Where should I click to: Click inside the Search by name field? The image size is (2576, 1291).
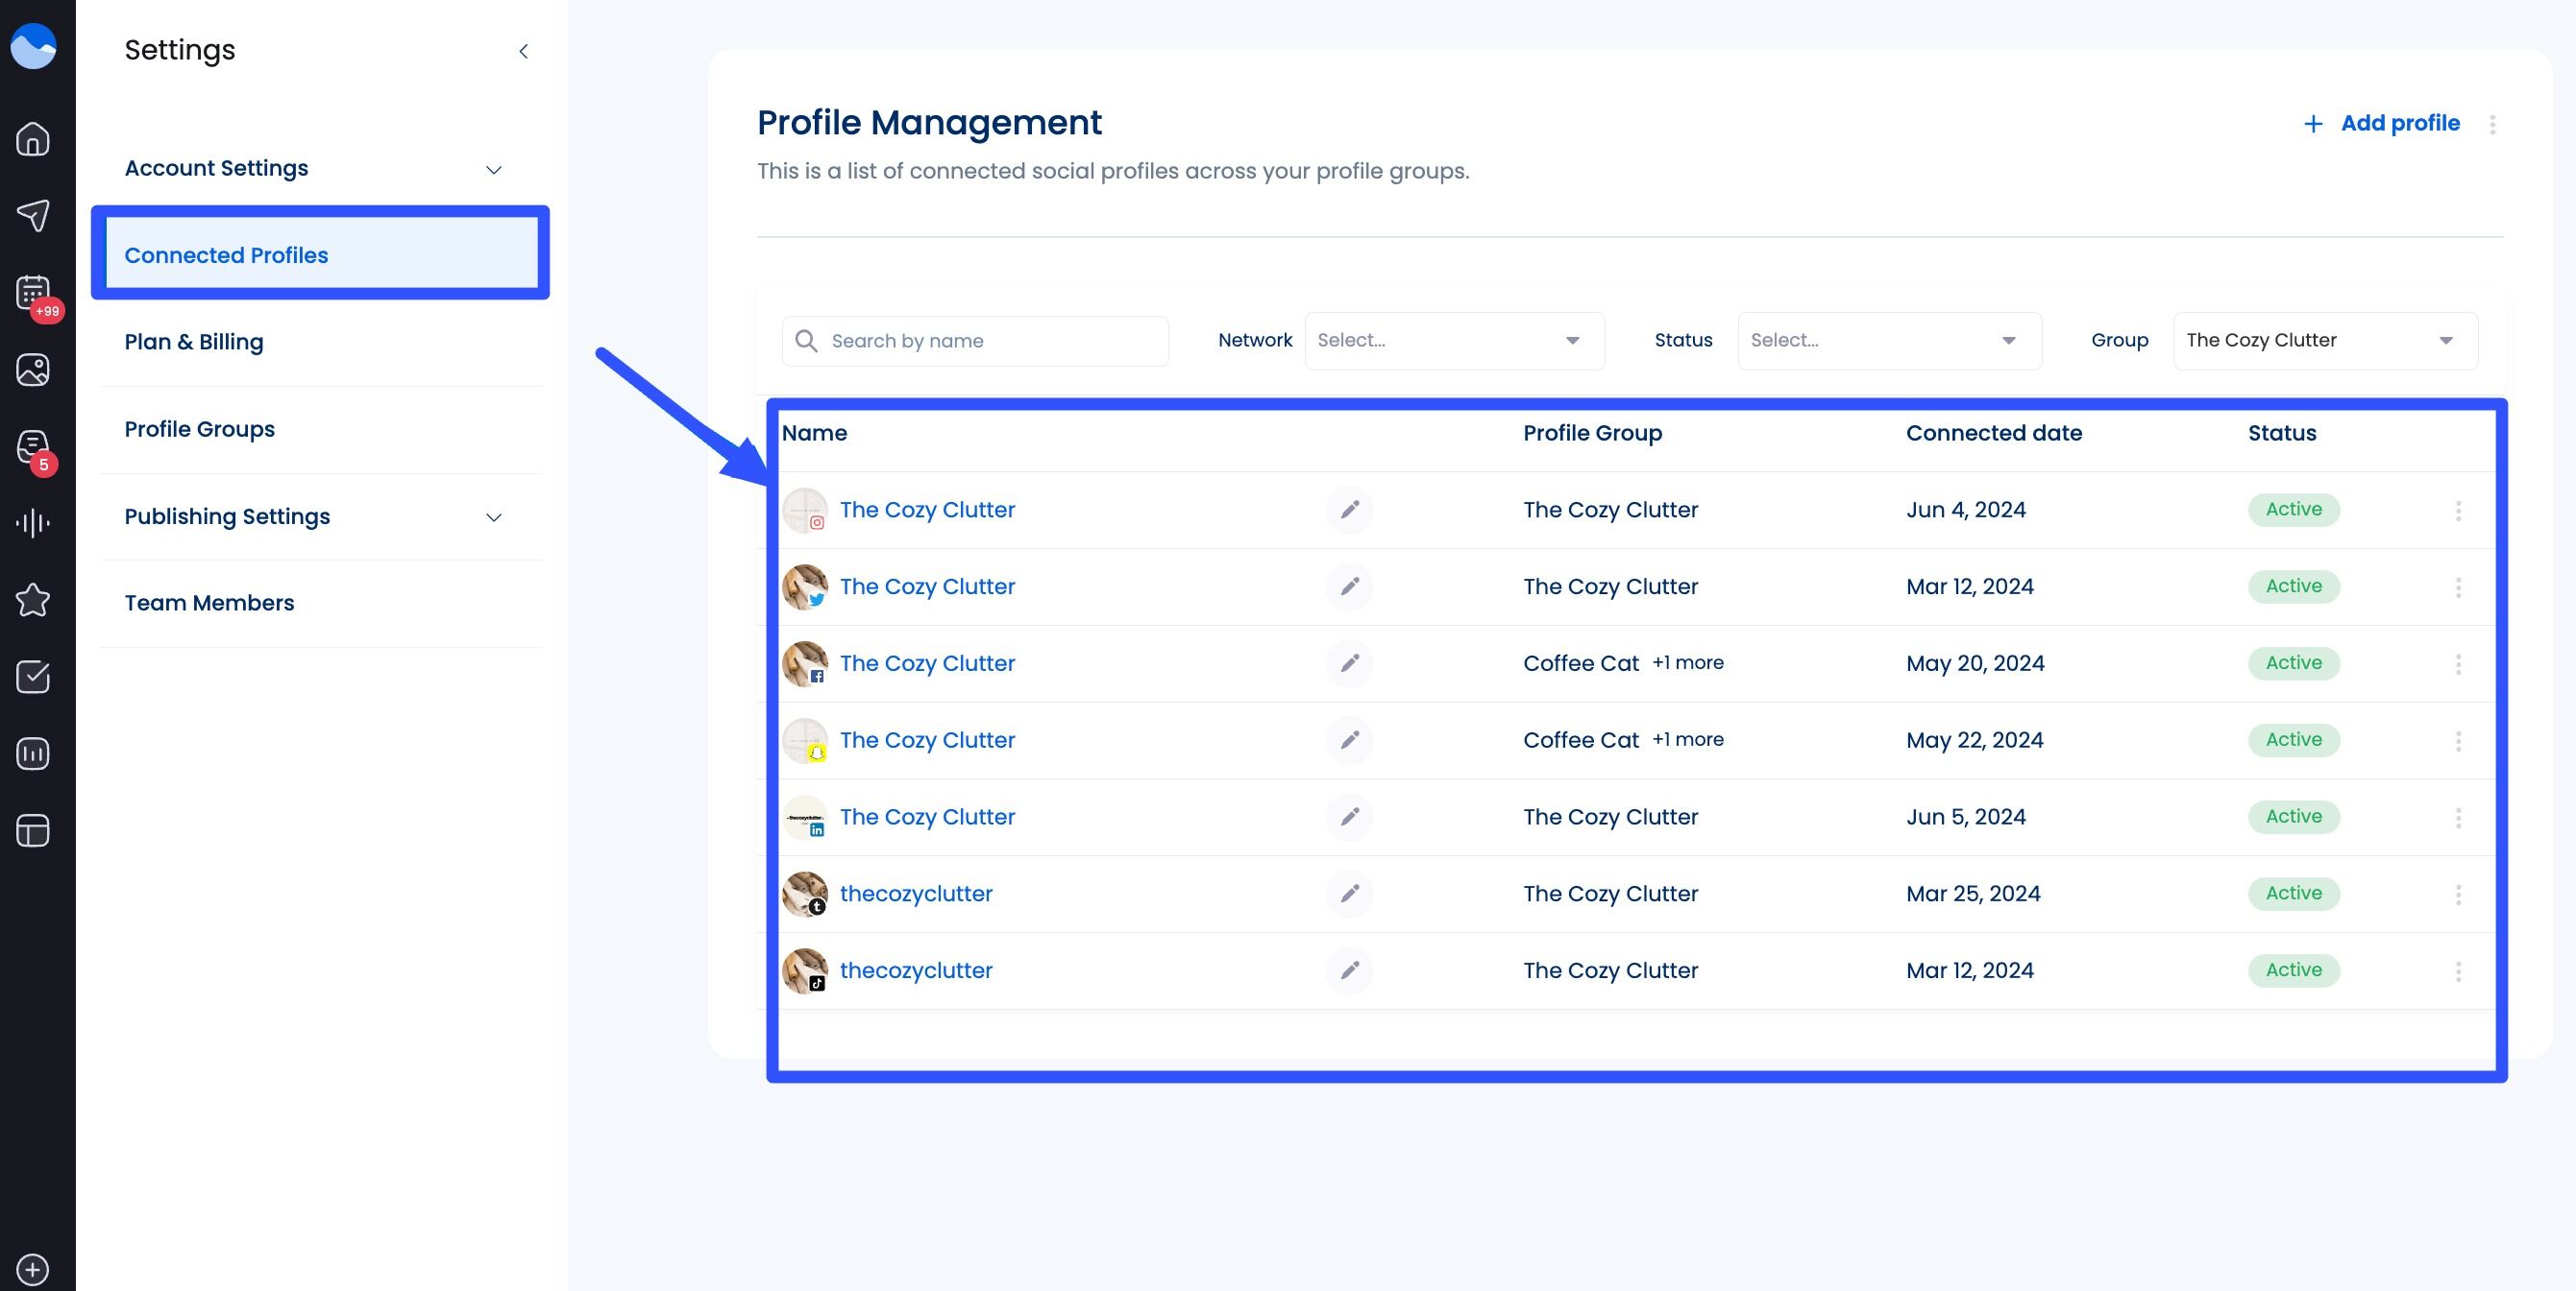(975, 340)
